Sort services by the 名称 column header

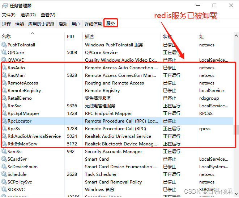coord(32,37)
